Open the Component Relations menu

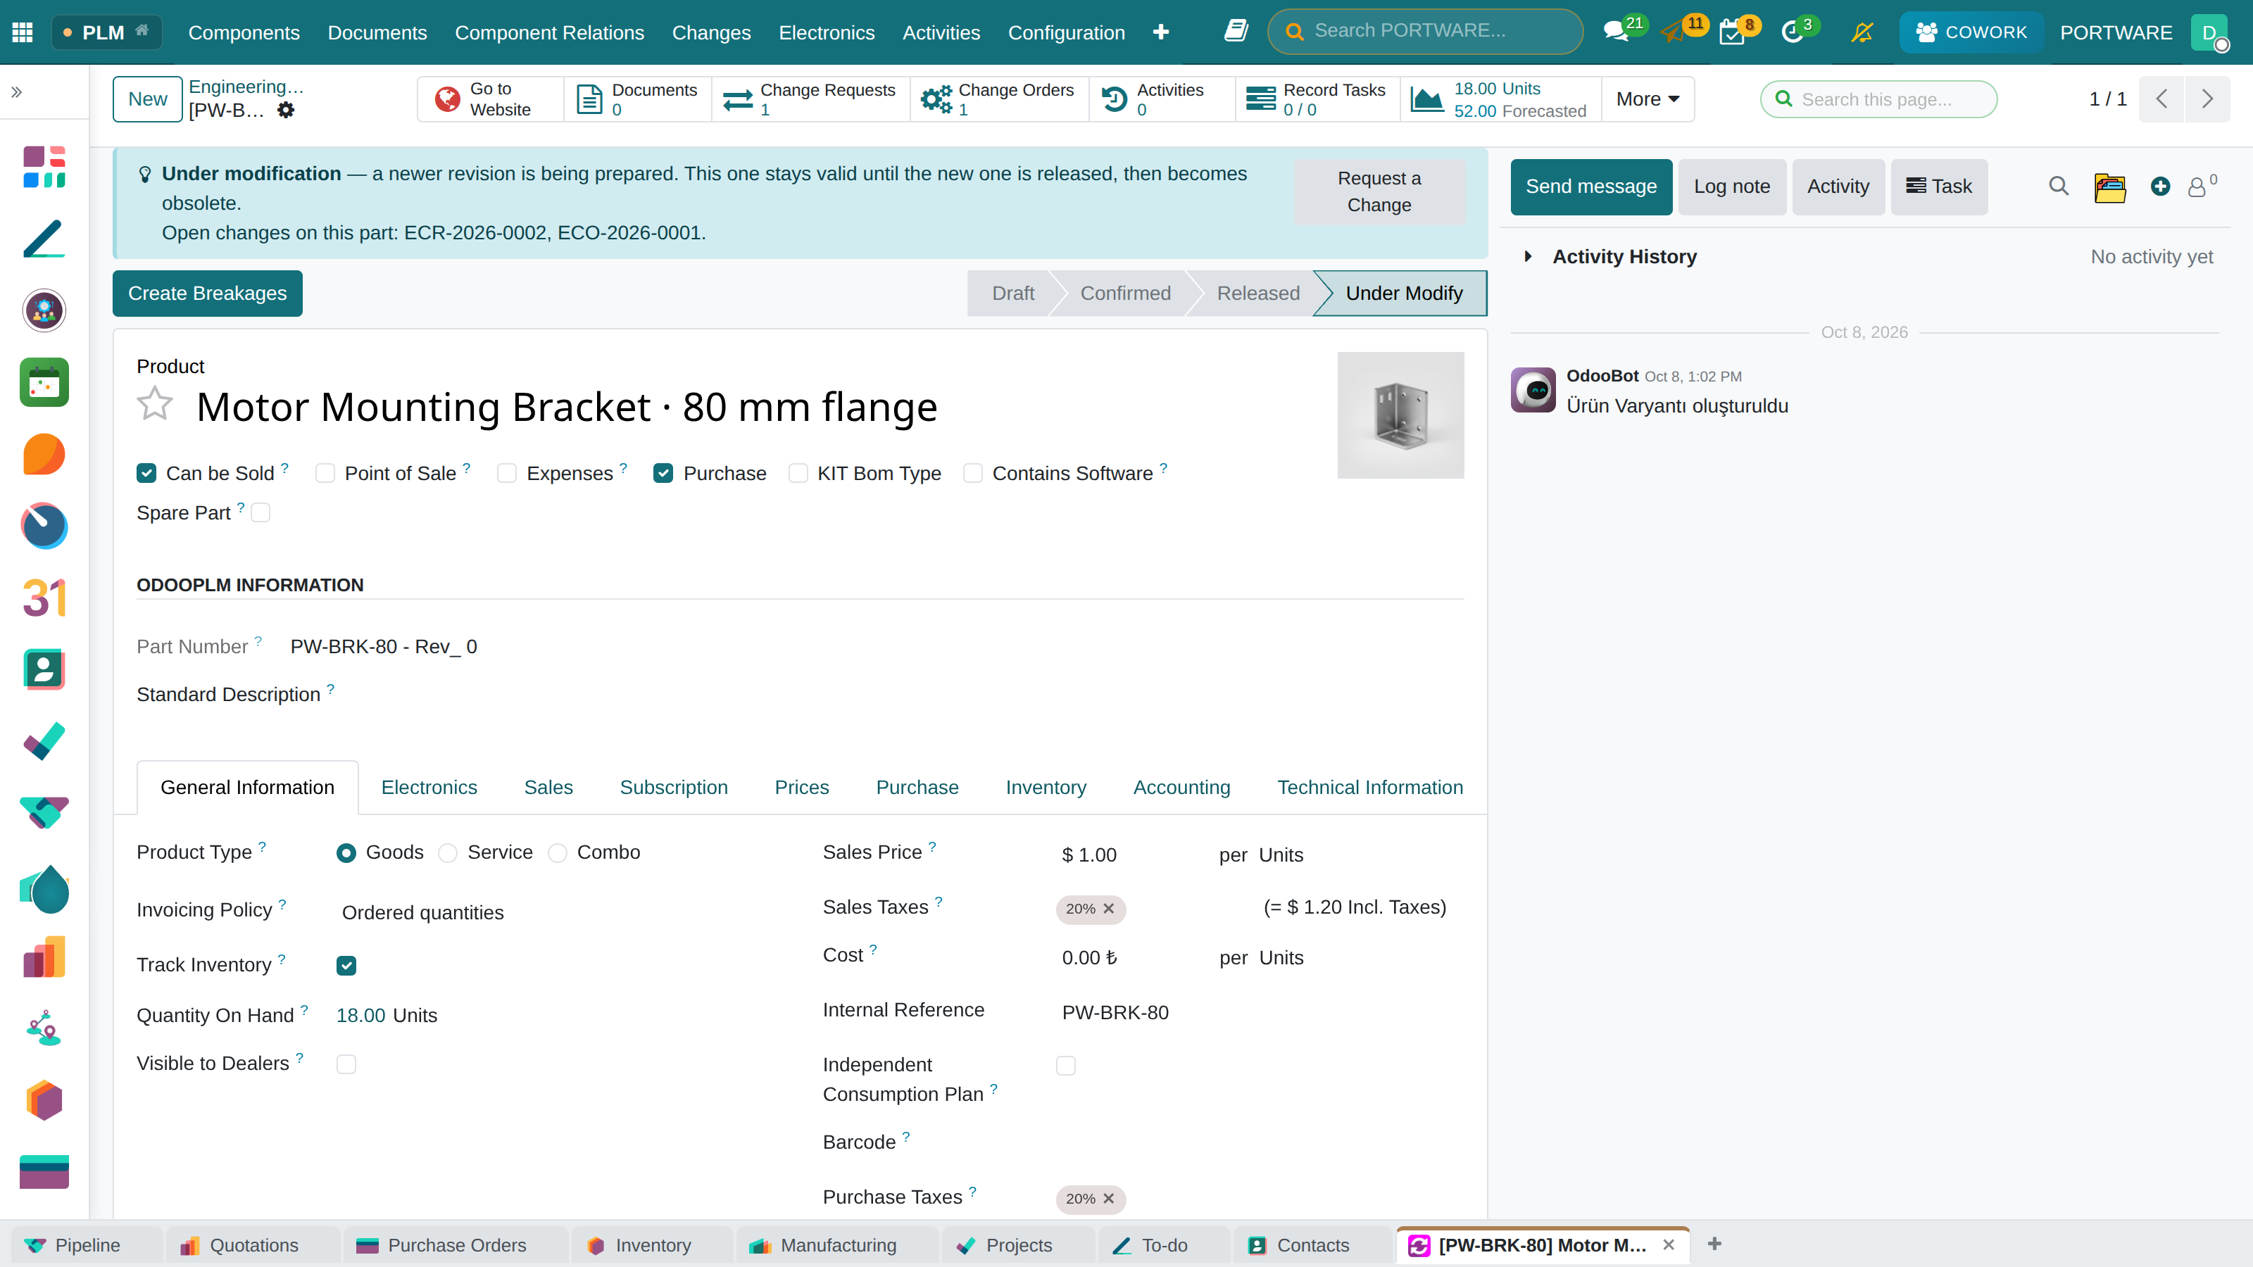[549, 32]
